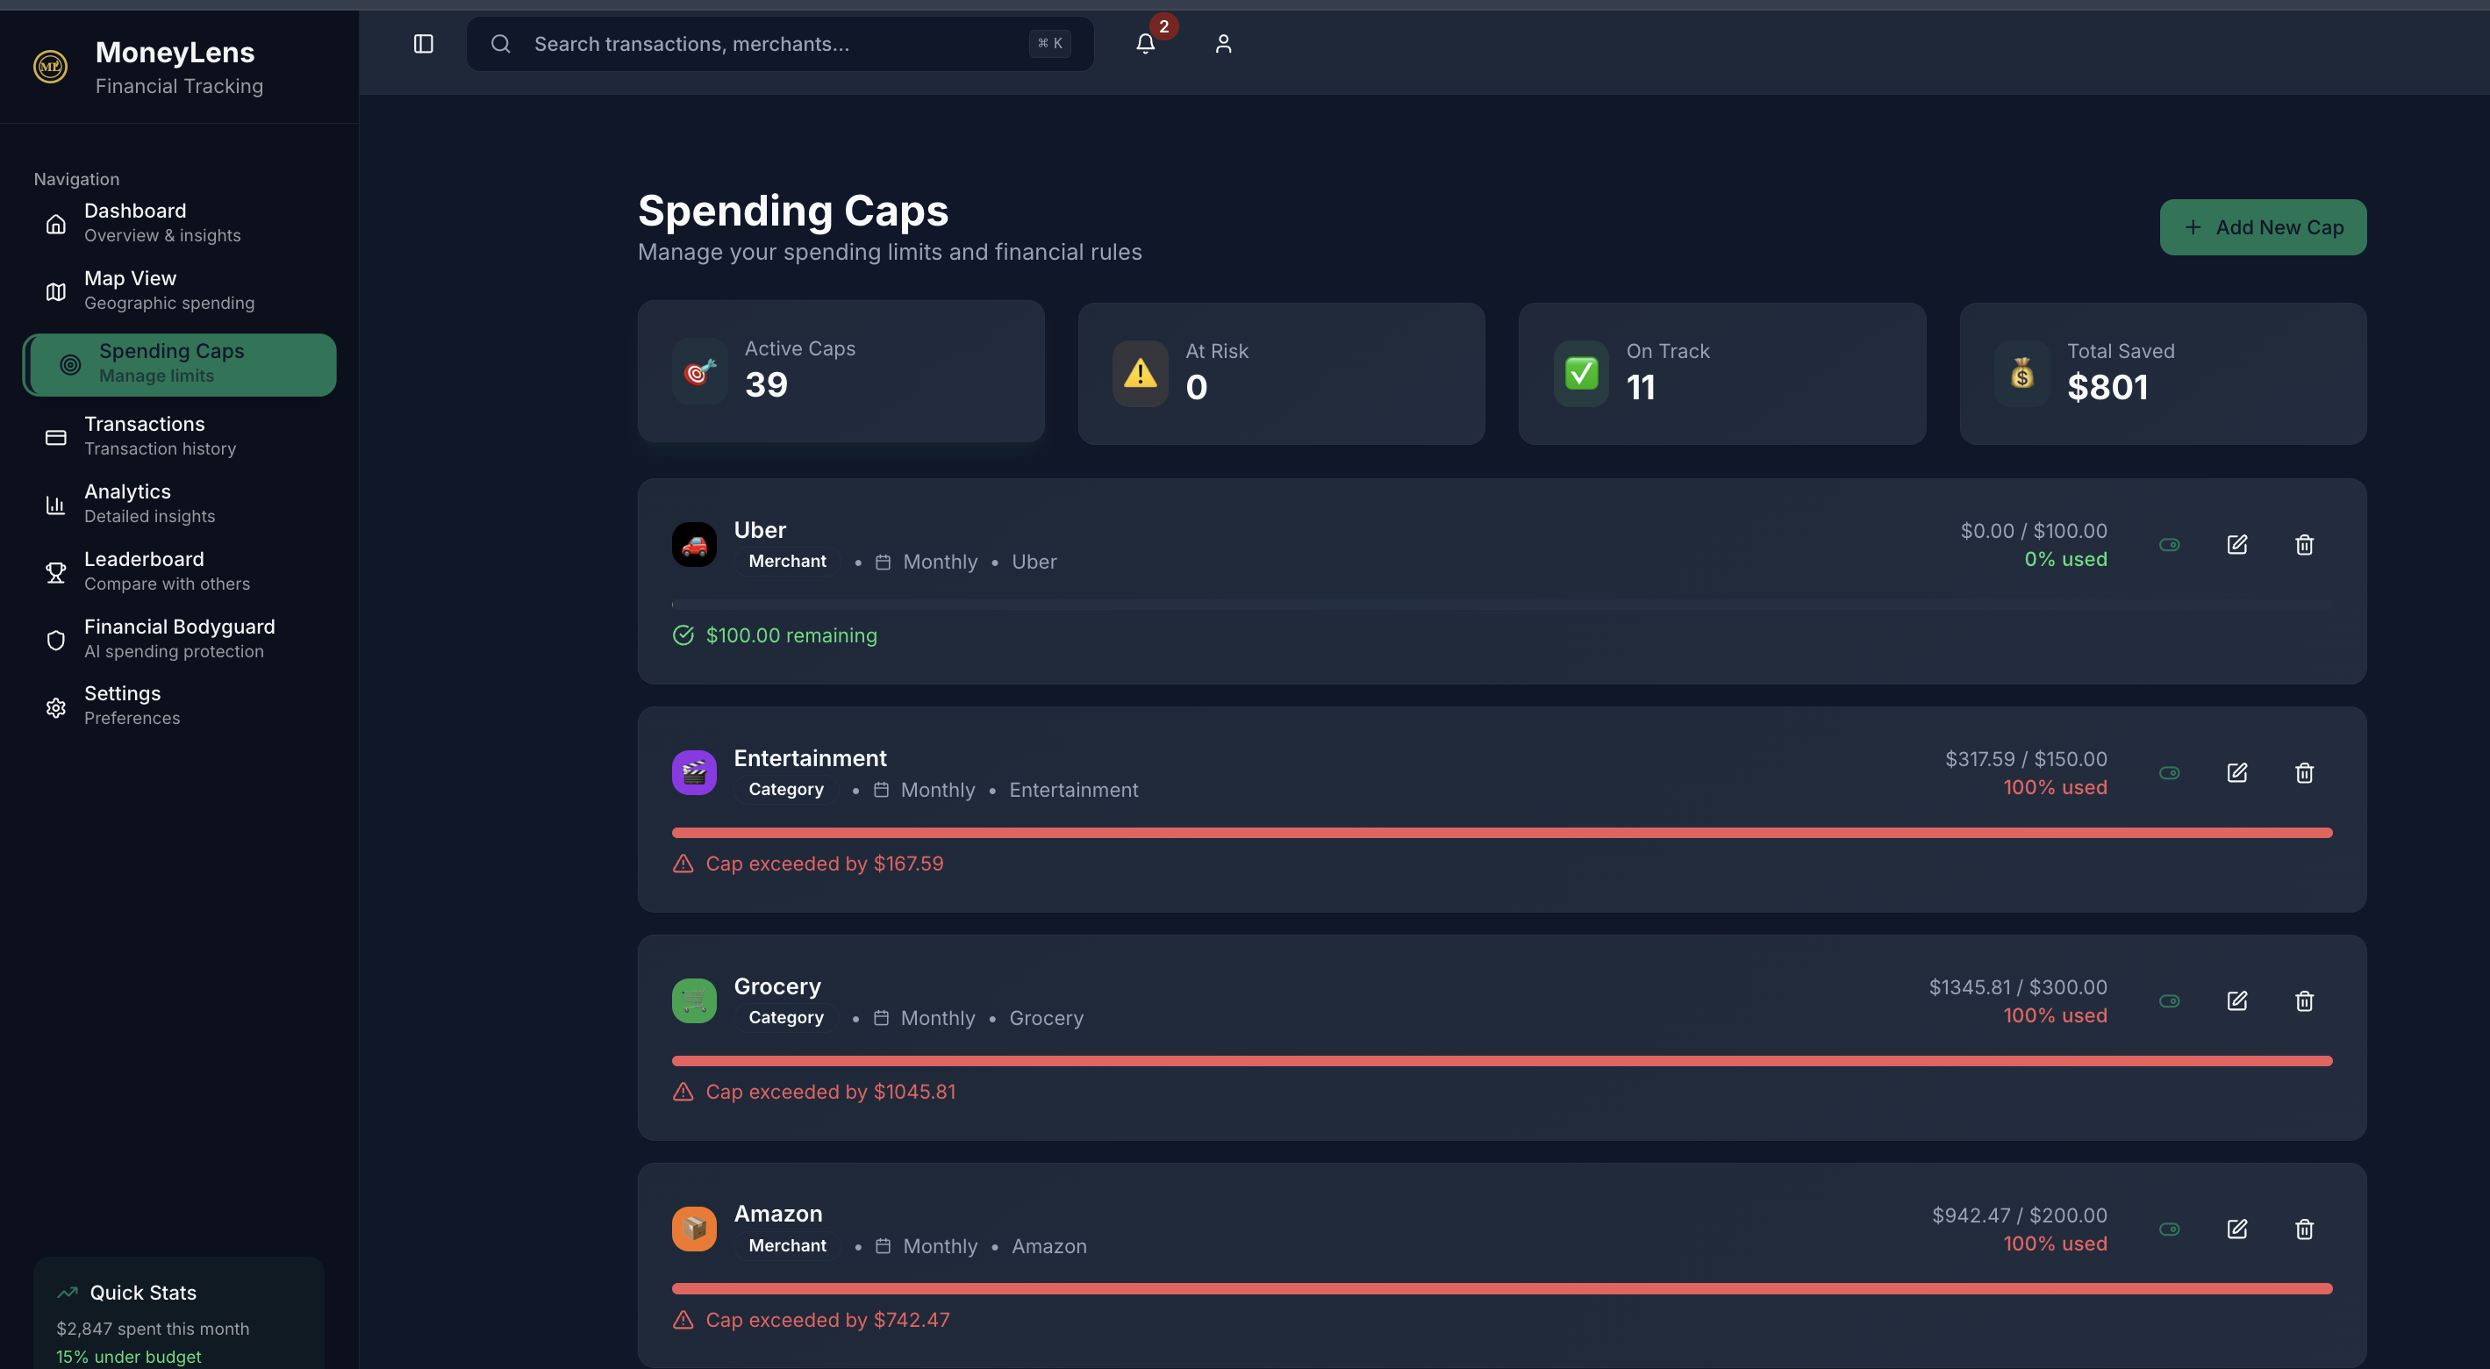Edit the Uber spending cap
Image resolution: width=2490 pixels, height=1369 pixels.
tap(2236, 544)
